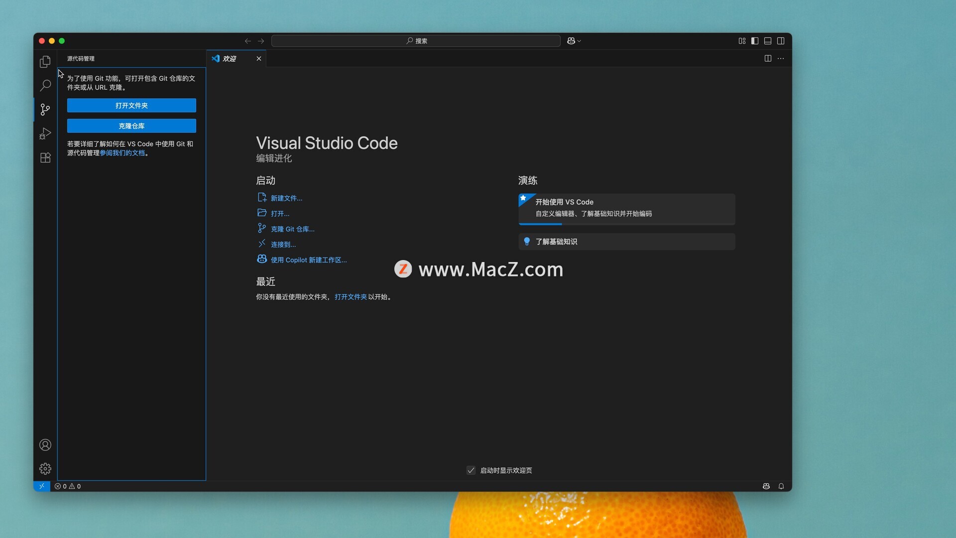Viewport: 956px width, 538px height.
Task: Open the editor More Actions ellipsis
Action: pos(781,58)
